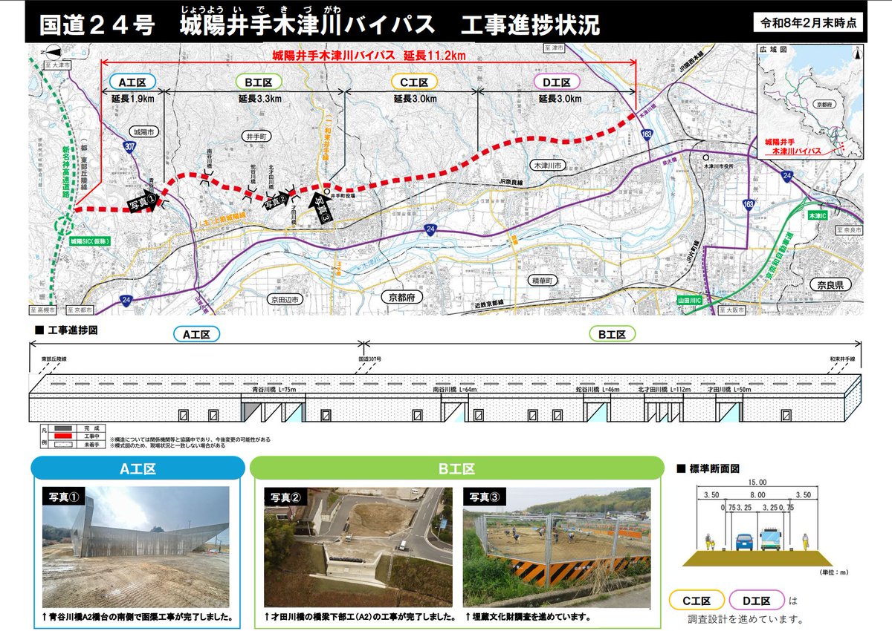Image resolution: width=892 pixels, height=631 pixels.
Task: Click the blue car icon in 標準断面図
Action: pyautogui.click(x=744, y=541)
